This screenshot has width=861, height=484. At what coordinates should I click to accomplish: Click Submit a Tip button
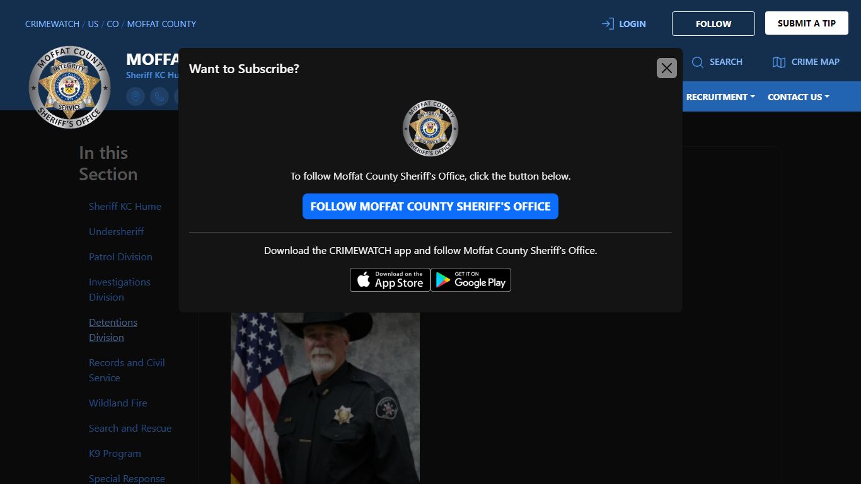point(807,23)
